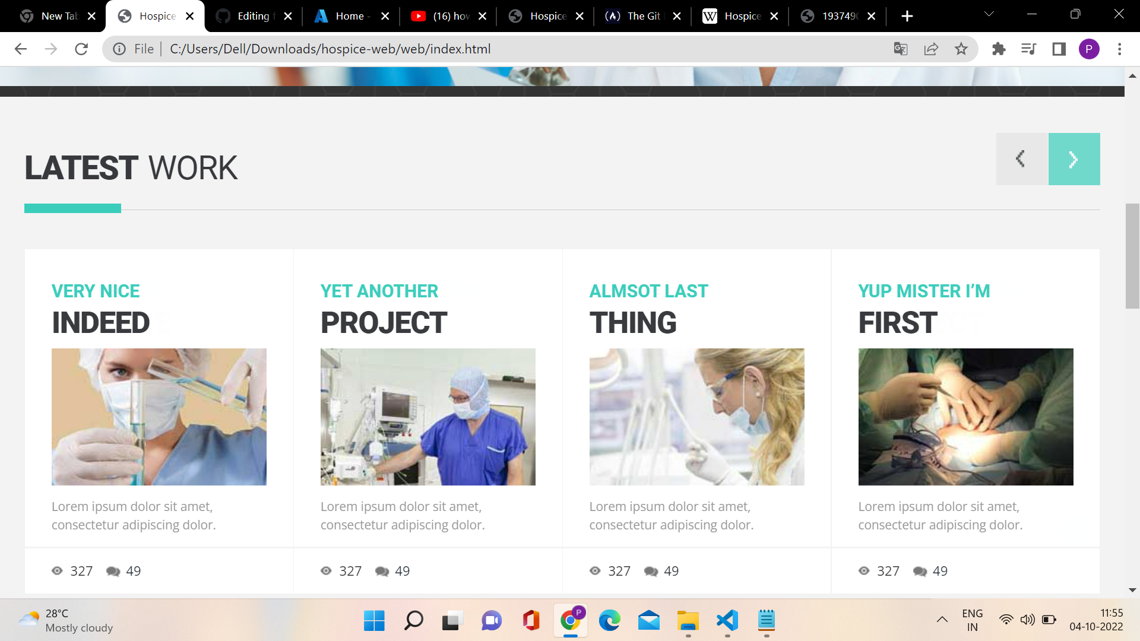The height and width of the screenshot is (641, 1140).
Task: Reload the current page
Action: point(81,49)
